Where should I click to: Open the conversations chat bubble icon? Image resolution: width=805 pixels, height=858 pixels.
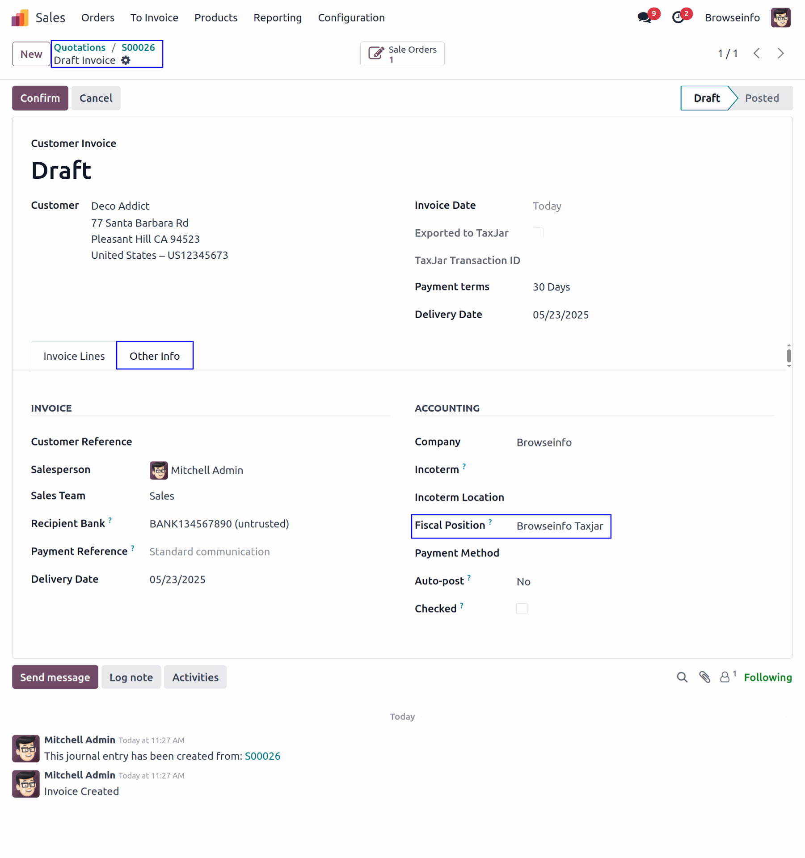point(644,18)
